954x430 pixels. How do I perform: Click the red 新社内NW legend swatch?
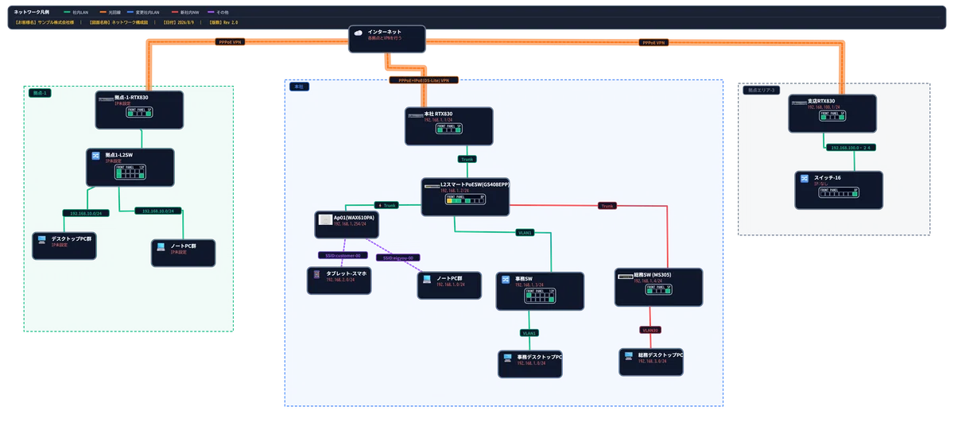point(176,13)
